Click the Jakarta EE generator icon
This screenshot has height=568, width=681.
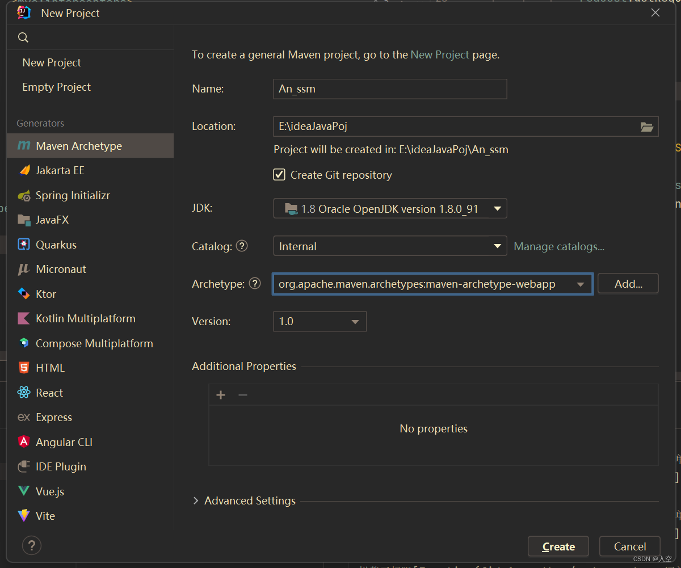pos(24,170)
